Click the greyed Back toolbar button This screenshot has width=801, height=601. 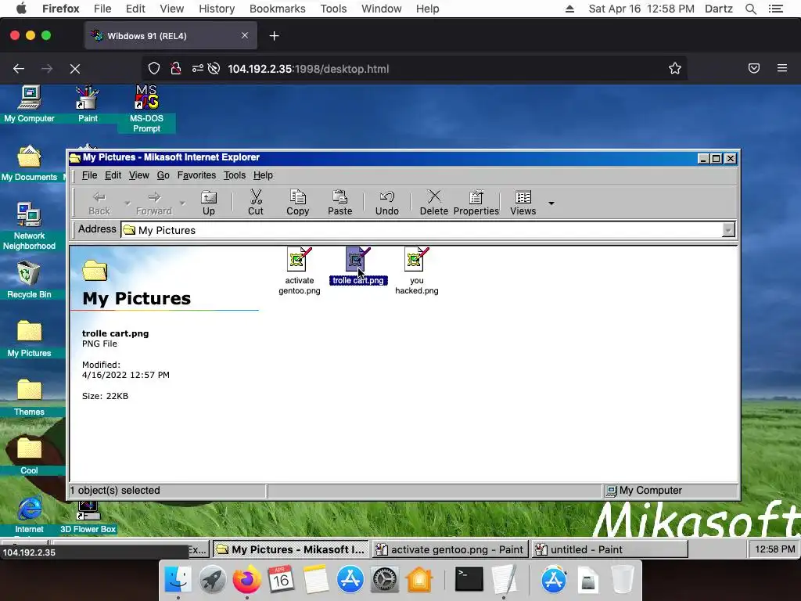pos(99,203)
